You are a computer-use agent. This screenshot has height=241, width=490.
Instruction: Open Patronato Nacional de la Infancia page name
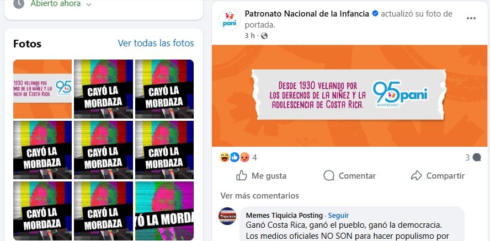pos(307,14)
